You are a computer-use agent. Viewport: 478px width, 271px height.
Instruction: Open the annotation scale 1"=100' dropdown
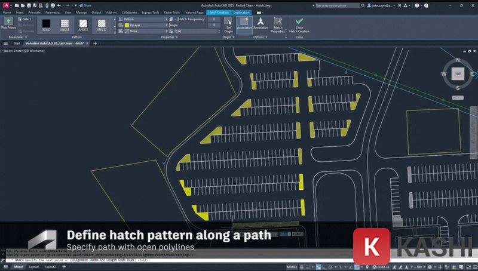click(419, 267)
